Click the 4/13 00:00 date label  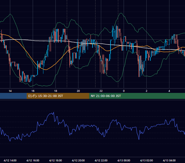tap(124, 160)
